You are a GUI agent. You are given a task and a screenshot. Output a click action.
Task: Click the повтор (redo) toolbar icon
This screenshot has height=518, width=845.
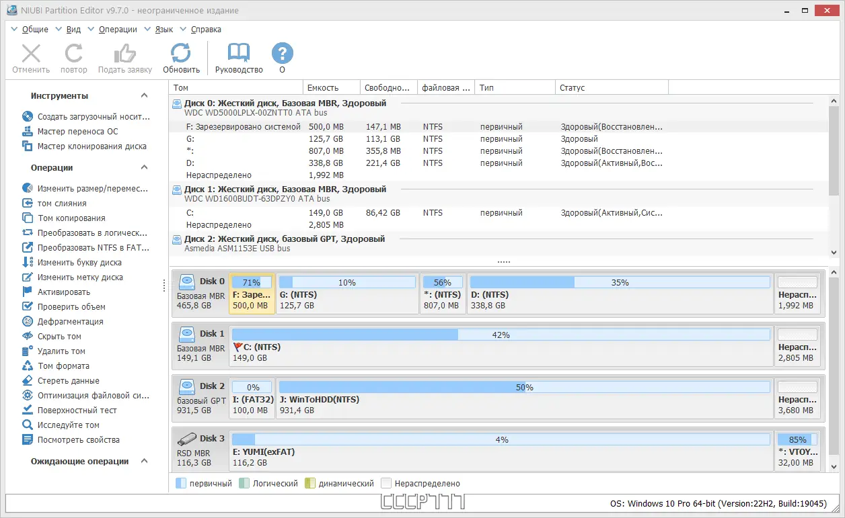point(74,53)
